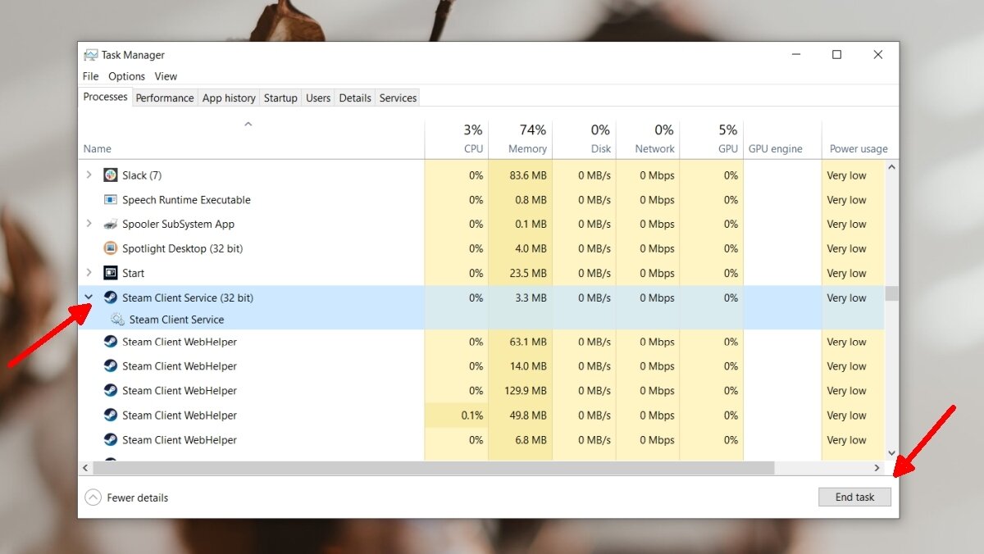Viewport: 984px width, 554px height.
Task: Click the horizontal scrollbar right arrow
Action: (x=877, y=467)
